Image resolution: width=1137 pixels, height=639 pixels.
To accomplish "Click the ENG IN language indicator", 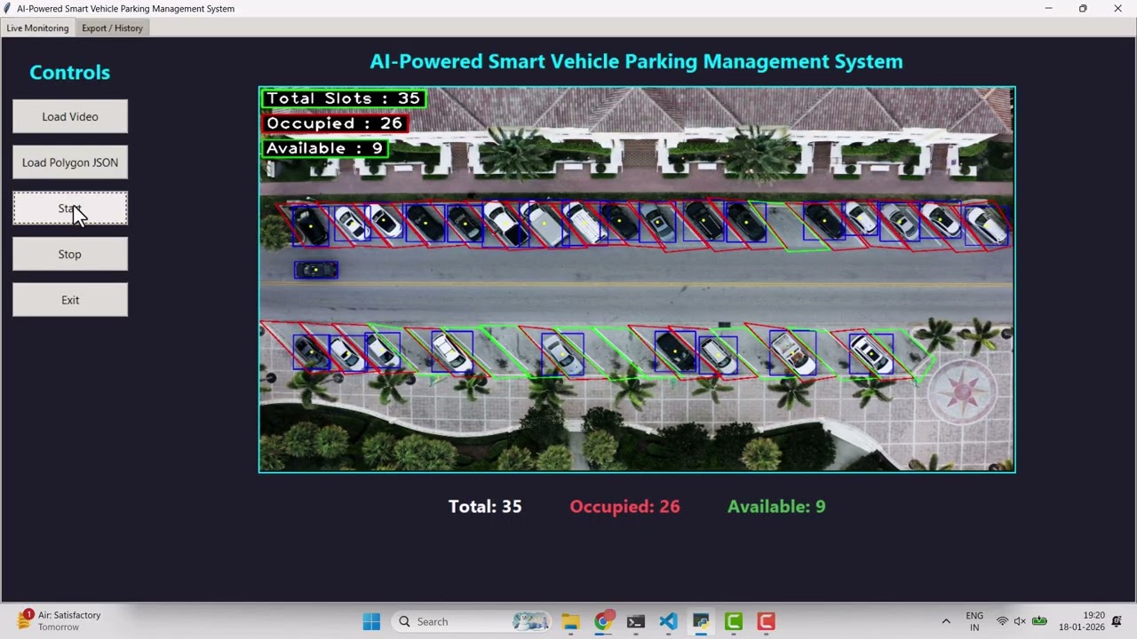I will (x=974, y=621).
